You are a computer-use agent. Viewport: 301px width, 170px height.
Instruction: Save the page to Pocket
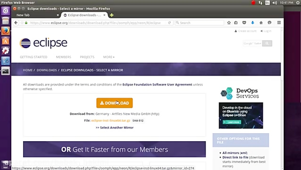click(x=244, y=23)
